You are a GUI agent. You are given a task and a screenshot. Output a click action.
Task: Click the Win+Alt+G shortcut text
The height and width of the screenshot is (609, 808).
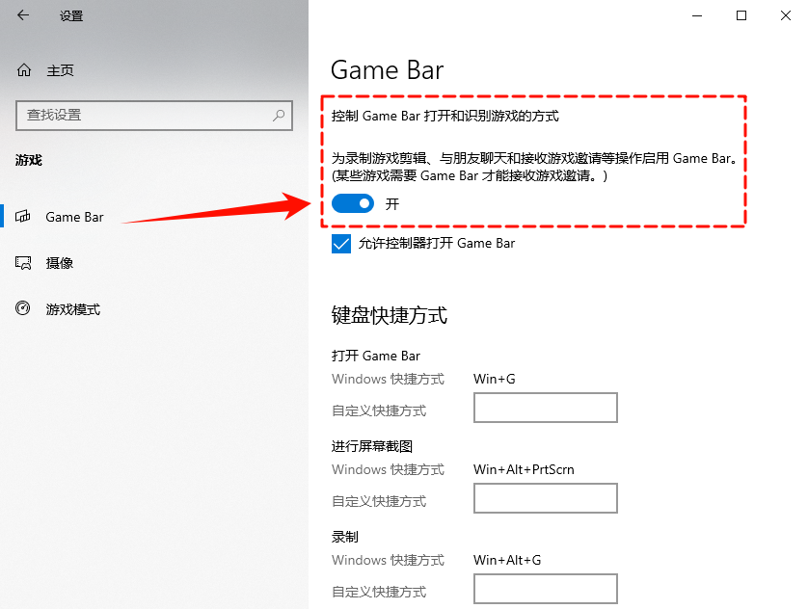(507, 560)
